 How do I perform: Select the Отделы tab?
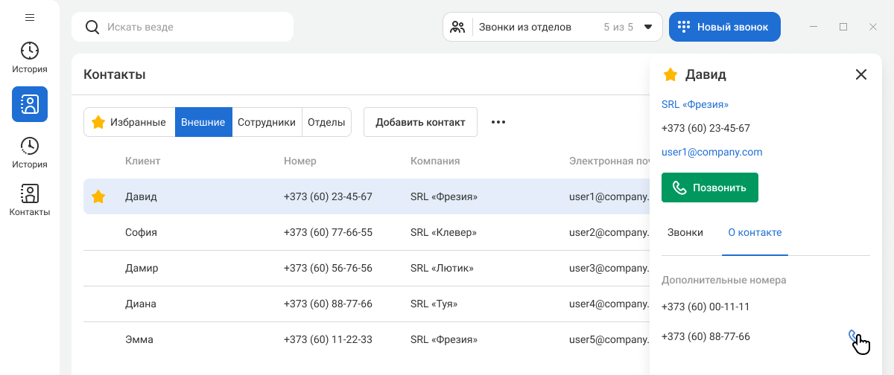click(326, 122)
